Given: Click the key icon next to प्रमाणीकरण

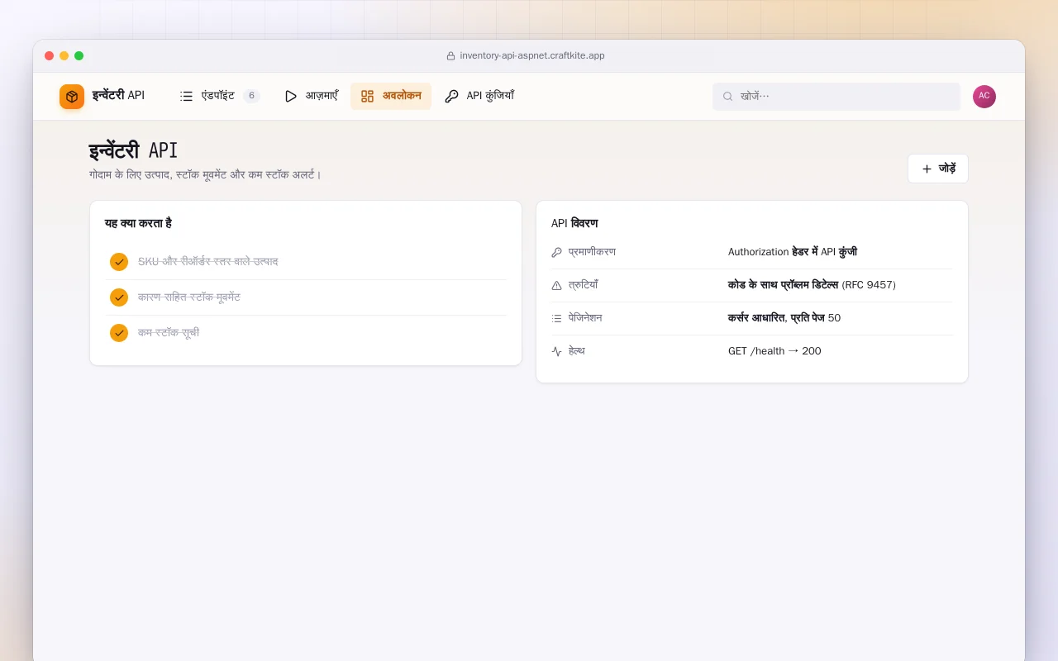Looking at the screenshot, I should (x=556, y=252).
